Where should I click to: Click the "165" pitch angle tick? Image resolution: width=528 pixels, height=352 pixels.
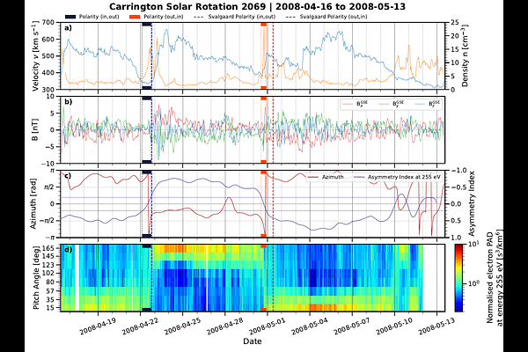pos(50,248)
